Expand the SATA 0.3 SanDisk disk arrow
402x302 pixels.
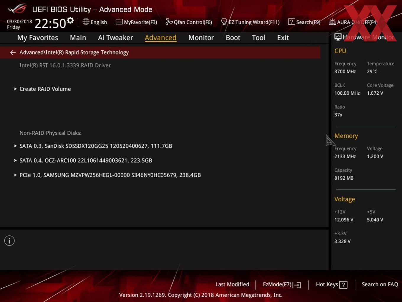point(15,146)
